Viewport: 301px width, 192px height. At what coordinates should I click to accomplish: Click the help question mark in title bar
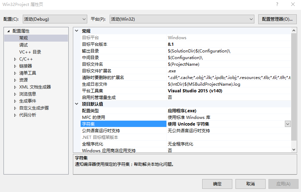(277, 4)
